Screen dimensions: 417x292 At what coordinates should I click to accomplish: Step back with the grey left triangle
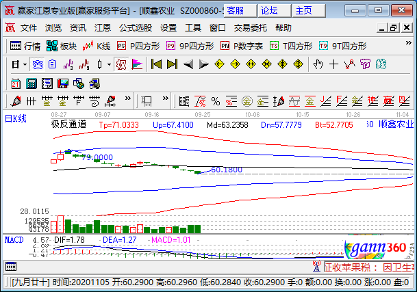point(188,64)
